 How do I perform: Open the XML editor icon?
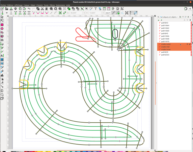(104, 9)
